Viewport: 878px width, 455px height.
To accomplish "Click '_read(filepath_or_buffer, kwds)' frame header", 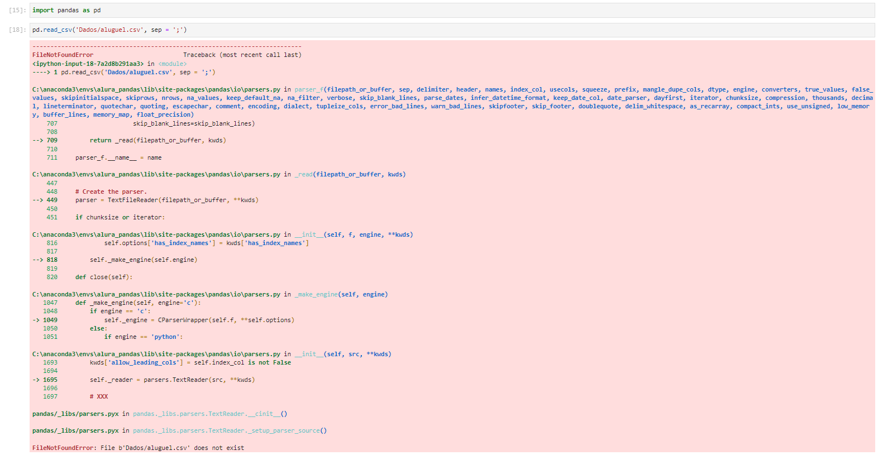I will tap(350, 174).
